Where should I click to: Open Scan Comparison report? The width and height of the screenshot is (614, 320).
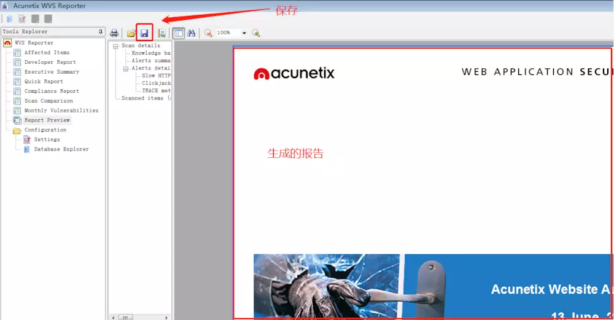tap(49, 101)
